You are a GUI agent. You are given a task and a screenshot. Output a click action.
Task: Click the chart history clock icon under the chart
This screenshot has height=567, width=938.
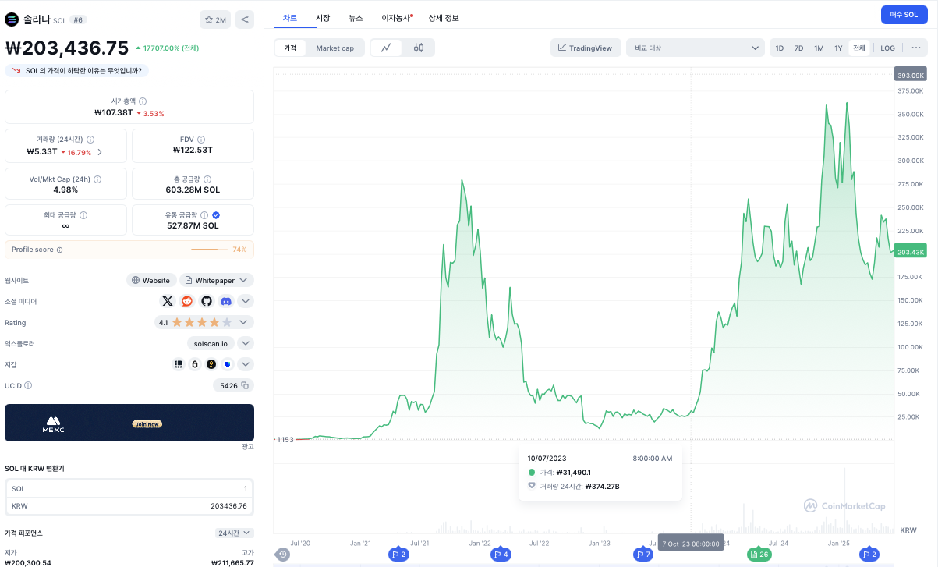[283, 555]
